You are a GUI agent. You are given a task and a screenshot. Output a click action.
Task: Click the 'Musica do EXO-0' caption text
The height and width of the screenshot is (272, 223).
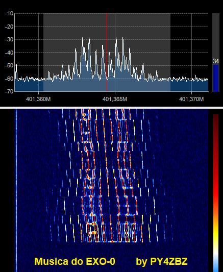pos(75,261)
